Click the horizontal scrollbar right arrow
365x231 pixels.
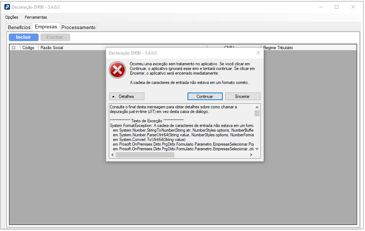[251, 155]
